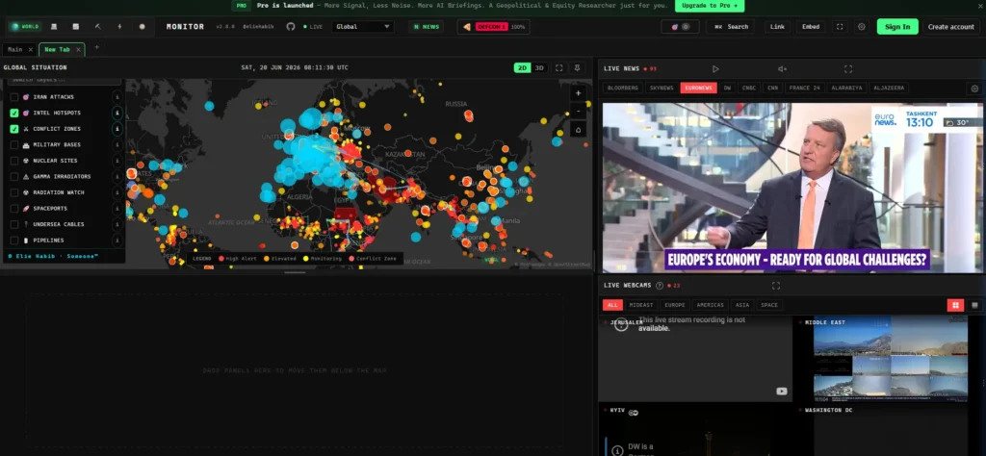Close the Main tab

click(x=30, y=50)
